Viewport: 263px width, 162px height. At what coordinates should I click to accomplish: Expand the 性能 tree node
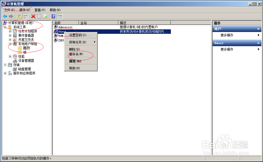[10, 56]
